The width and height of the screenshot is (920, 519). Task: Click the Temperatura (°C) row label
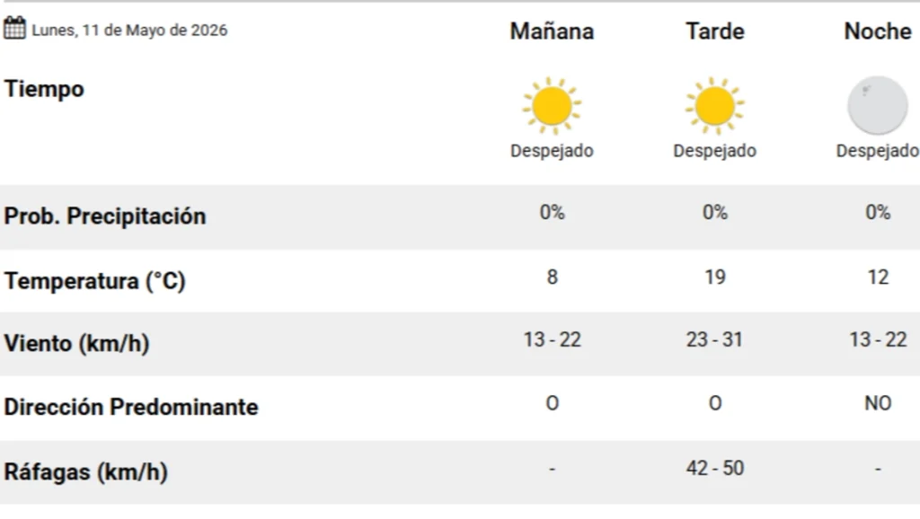click(95, 281)
